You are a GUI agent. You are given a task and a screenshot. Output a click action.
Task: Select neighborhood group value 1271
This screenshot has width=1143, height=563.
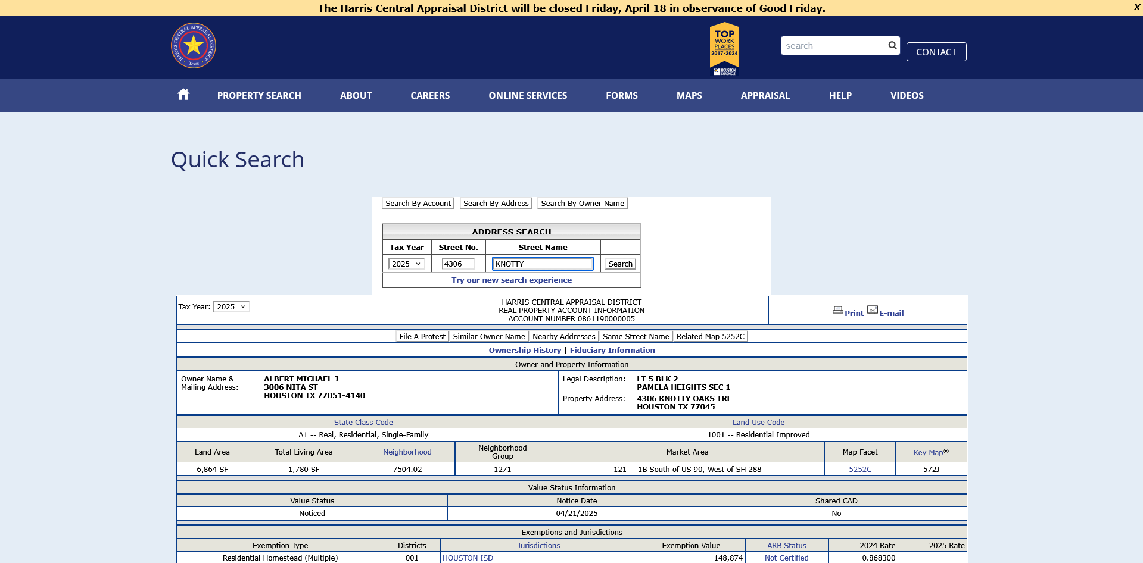point(503,469)
